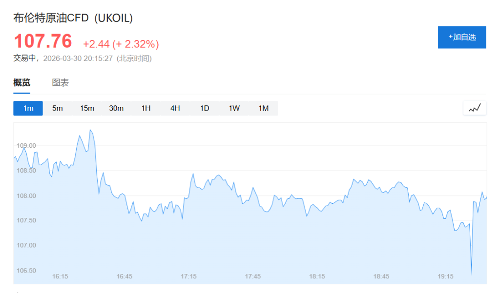
Task: Select the 1m interval
Action: (28, 108)
